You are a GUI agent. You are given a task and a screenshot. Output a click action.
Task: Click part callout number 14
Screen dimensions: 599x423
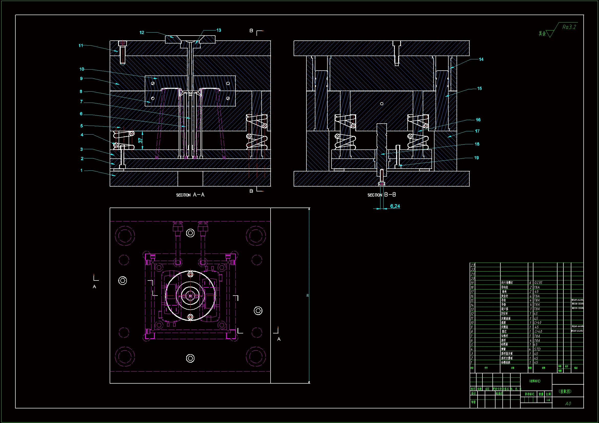click(x=481, y=59)
